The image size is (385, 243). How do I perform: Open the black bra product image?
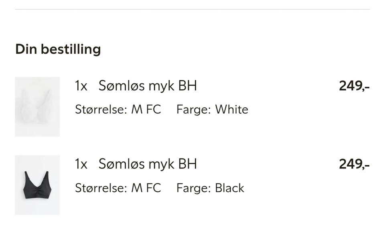pyautogui.click(x=37, y=185)
